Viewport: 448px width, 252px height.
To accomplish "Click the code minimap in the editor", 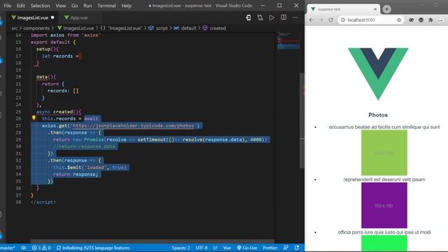I will (288, 41).
